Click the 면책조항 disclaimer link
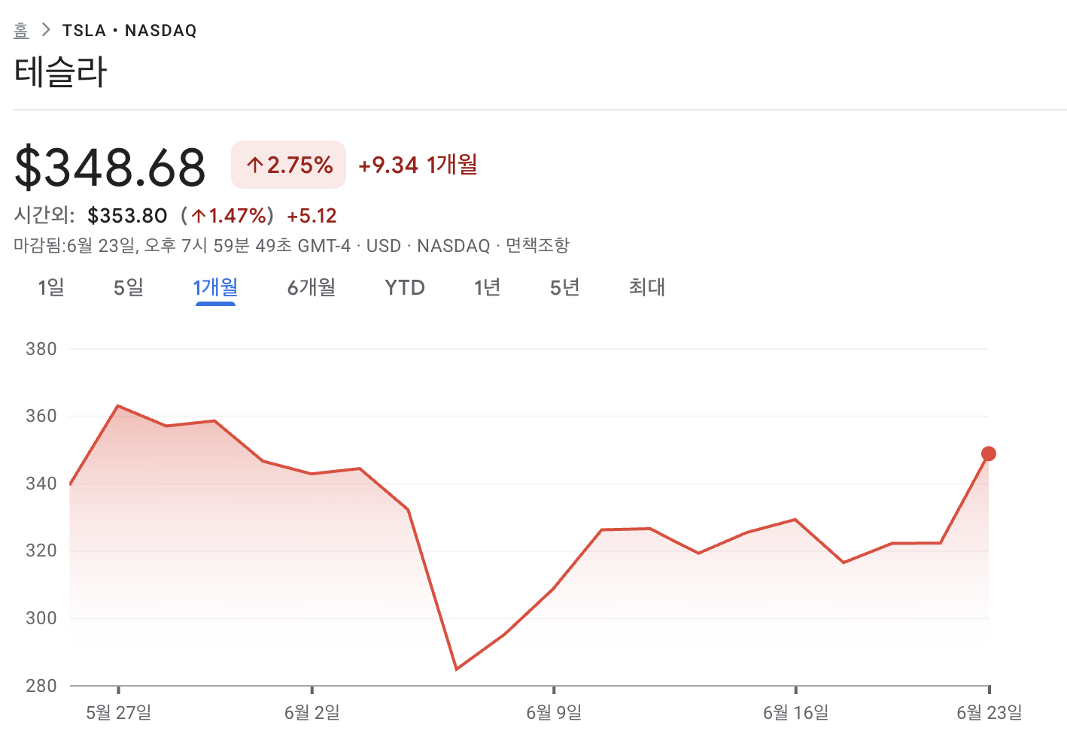 (x=537, y=246)
